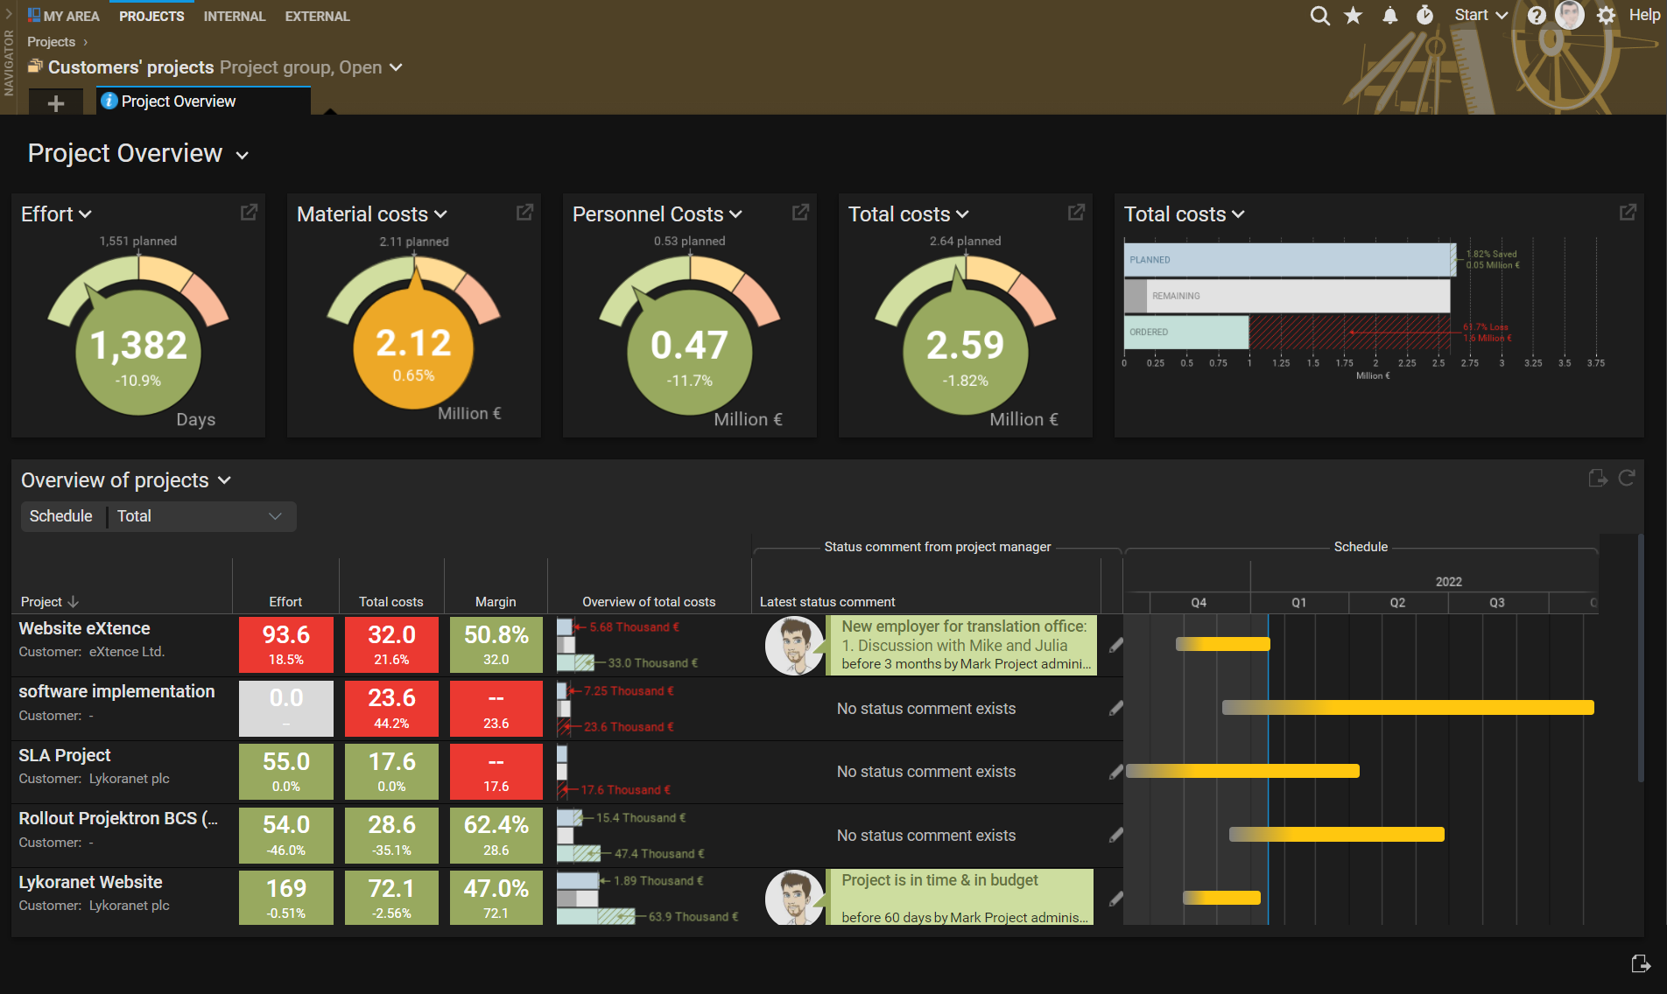Expand the Project Overview heading dropdown
The image size is (1667, 994).
click(243, 154)
